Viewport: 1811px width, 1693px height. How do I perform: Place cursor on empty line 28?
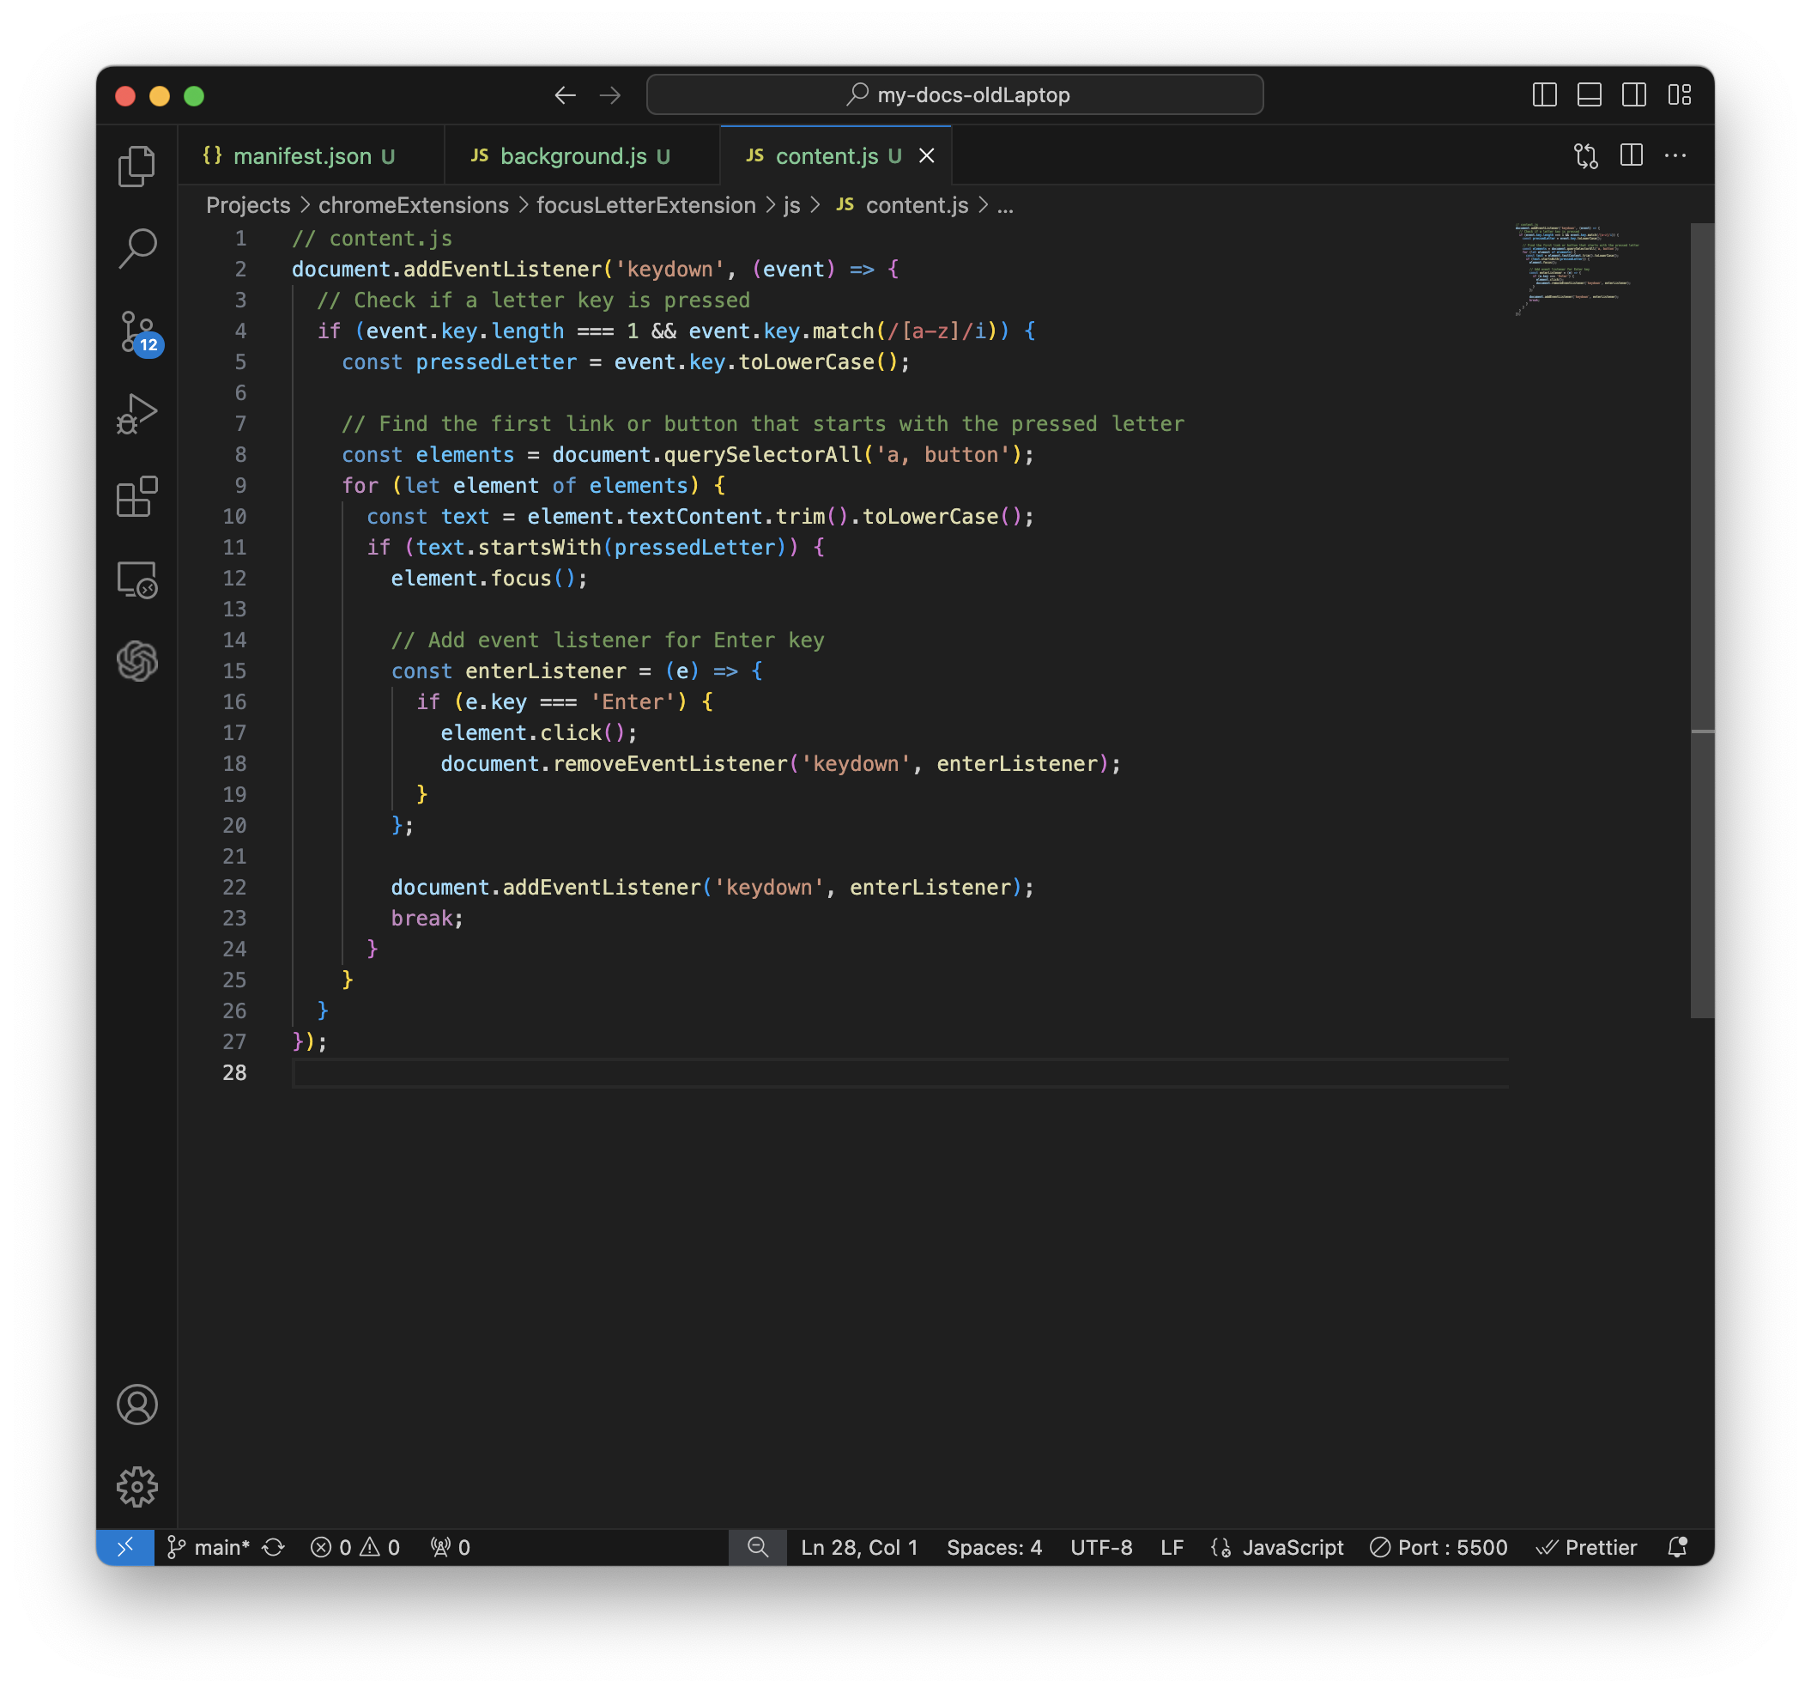point(900,1073)
